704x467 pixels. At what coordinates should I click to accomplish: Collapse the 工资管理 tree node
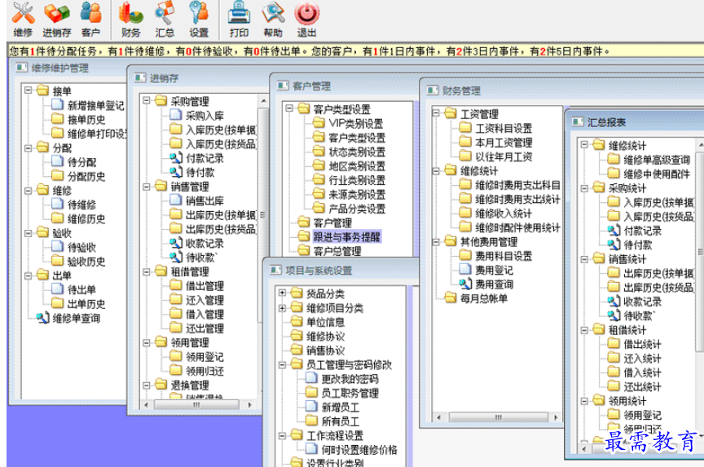click(436, 113)
